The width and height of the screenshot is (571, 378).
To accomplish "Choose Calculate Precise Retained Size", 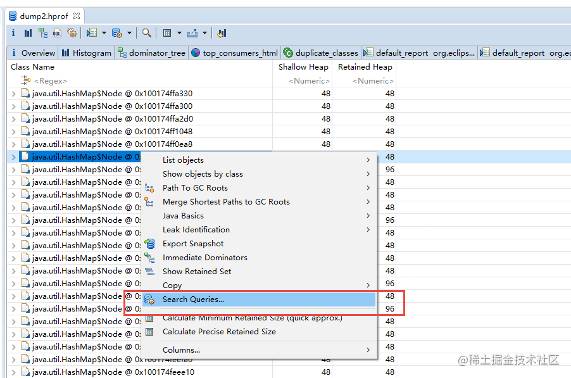I will [259, 332].
